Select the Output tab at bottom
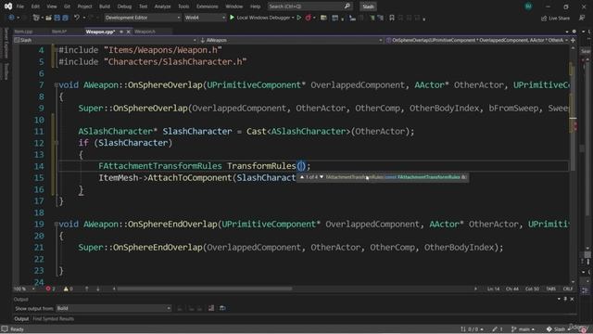 click(21, 319)
